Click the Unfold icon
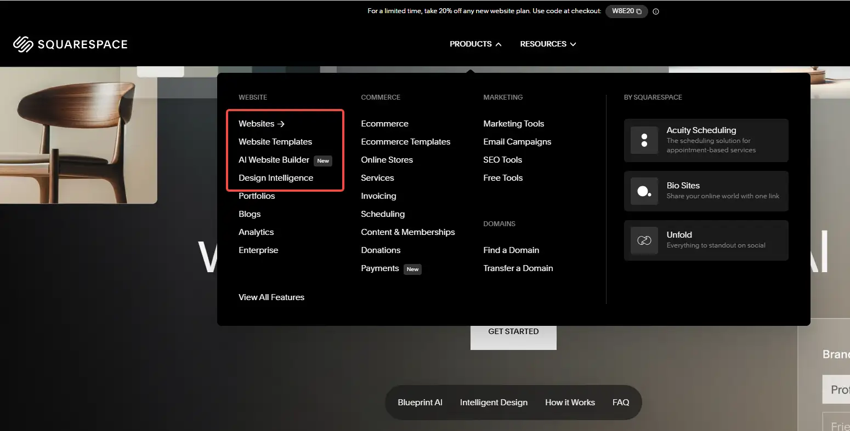The height and width of the screenshot is (431, 850). click(644, 240)
